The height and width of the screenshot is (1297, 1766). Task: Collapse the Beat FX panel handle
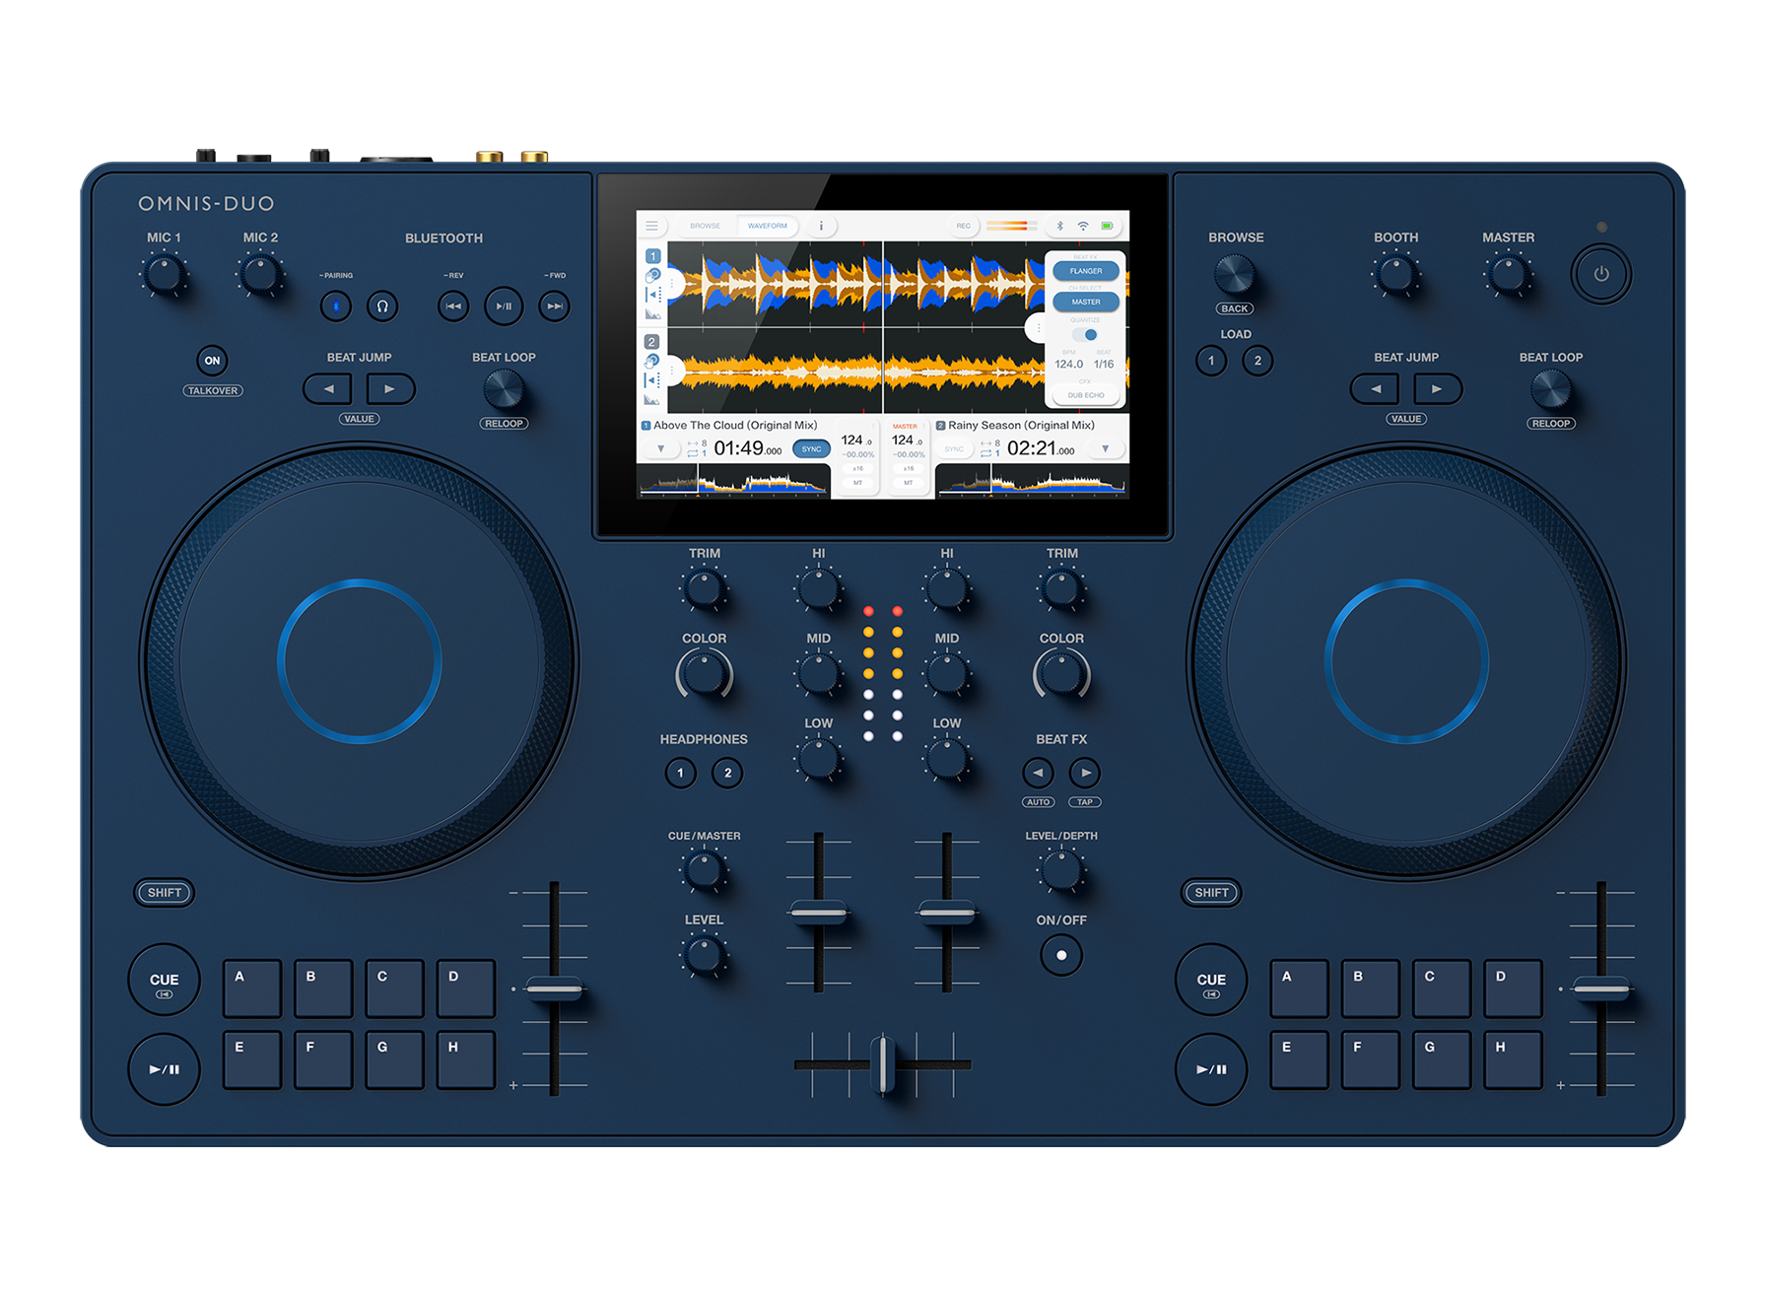(1037, 328)
